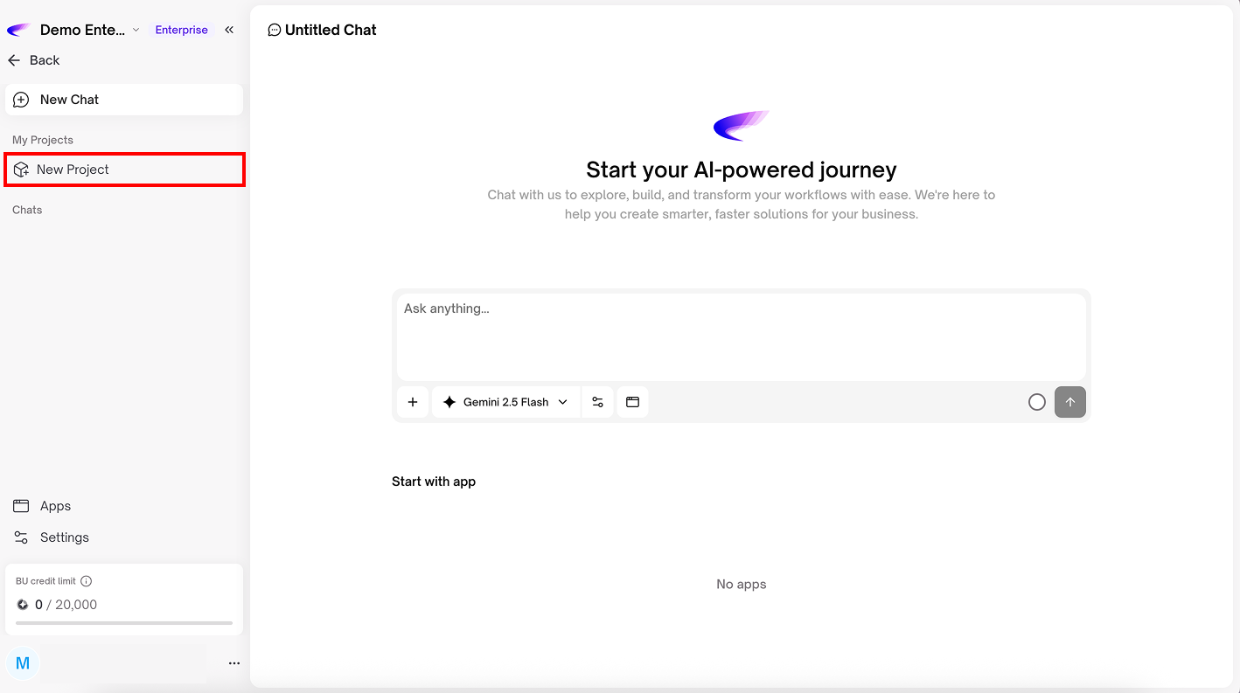Click the BU credit limit info icon
This screenshot has width=1240, height=693.
87,581
